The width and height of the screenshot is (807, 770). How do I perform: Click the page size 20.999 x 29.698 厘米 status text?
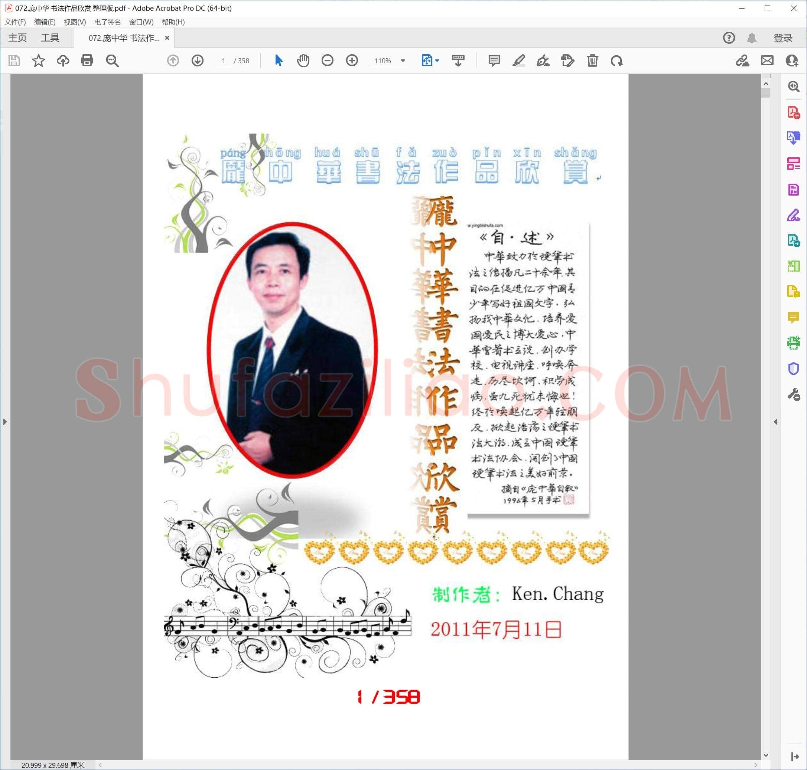pos(53,765)
